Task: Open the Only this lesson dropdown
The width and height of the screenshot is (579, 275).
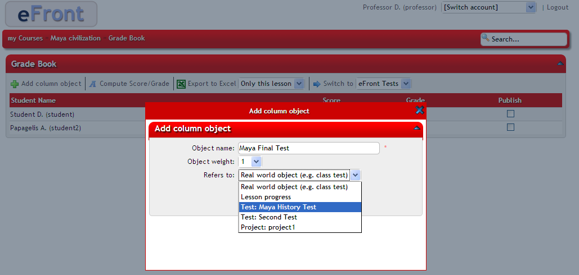Action: [x=271, y=84]
